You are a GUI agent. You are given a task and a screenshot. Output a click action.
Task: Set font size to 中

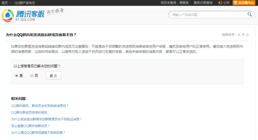pos(243,35)
